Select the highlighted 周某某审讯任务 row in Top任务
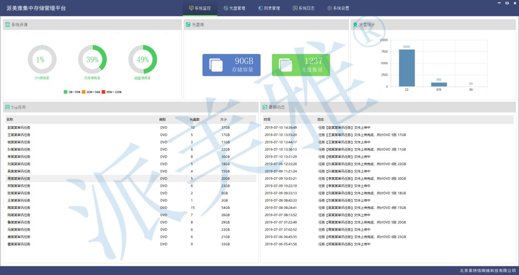 [131, 179]
